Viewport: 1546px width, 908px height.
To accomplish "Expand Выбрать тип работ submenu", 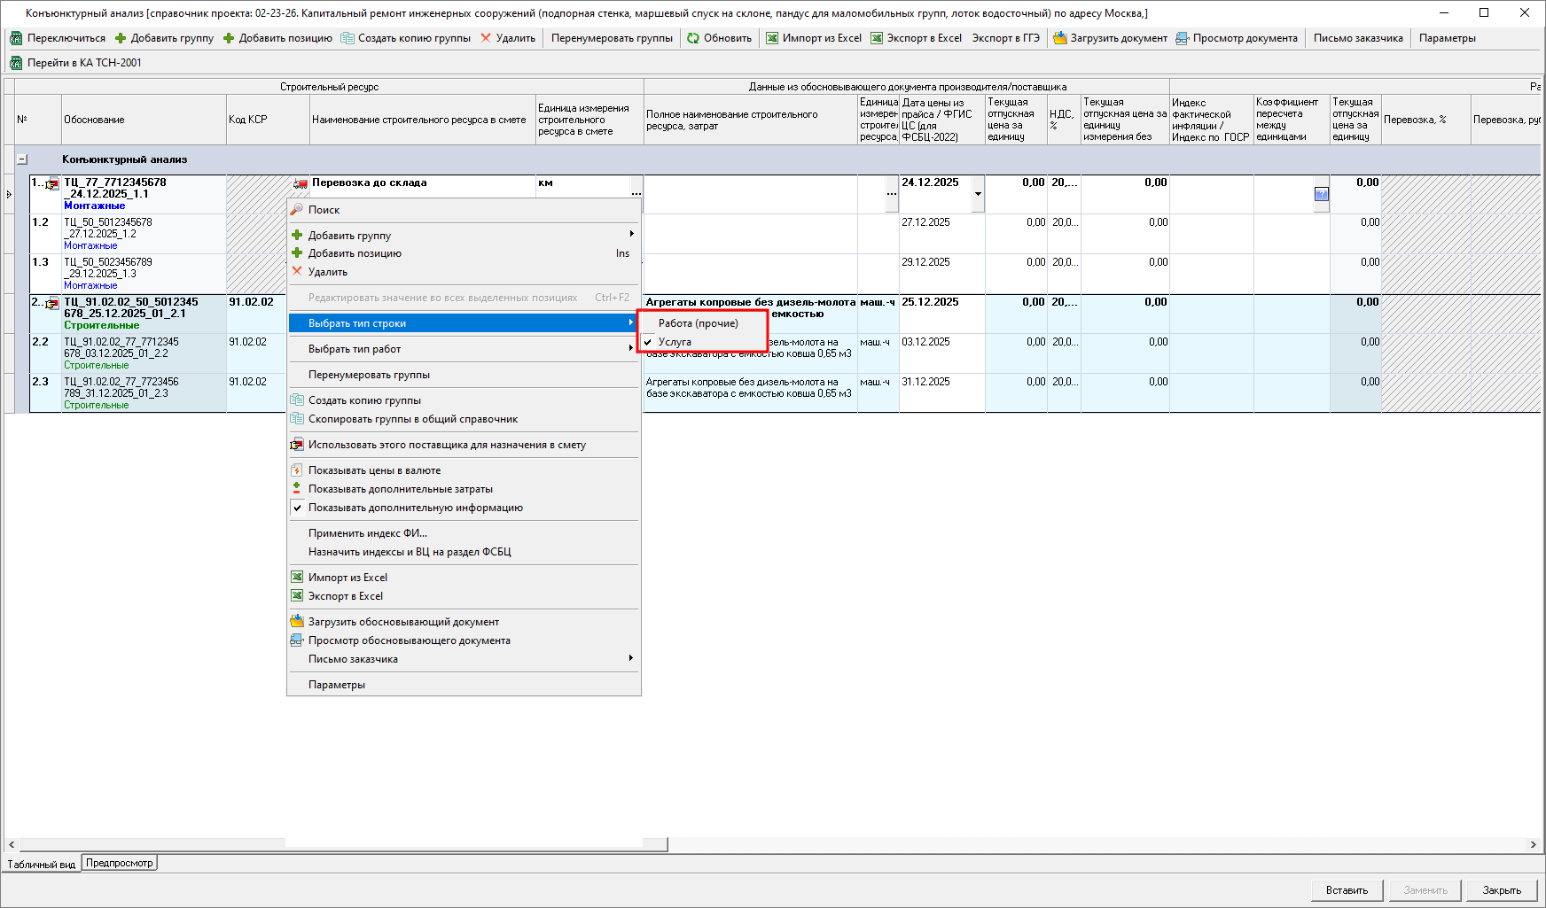I will click(355, 349).
